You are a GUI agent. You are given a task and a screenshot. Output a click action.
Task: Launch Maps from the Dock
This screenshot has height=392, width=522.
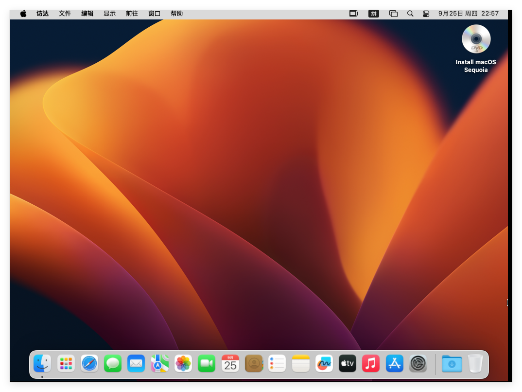[x=160, y=363]
